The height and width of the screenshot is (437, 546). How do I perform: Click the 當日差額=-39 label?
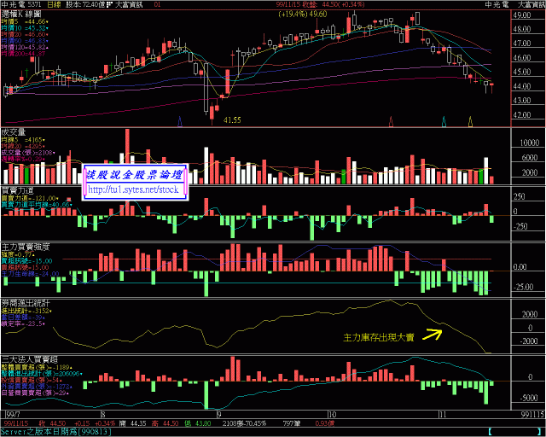tap(23, 318)
